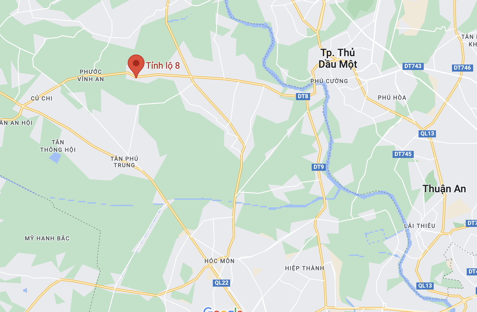Select the Hóc Môn label
This screenshot has height=312, width=477.
(220, 261)
